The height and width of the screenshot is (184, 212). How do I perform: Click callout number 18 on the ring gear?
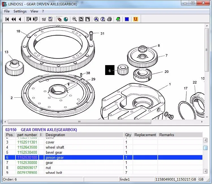(18, 31)
